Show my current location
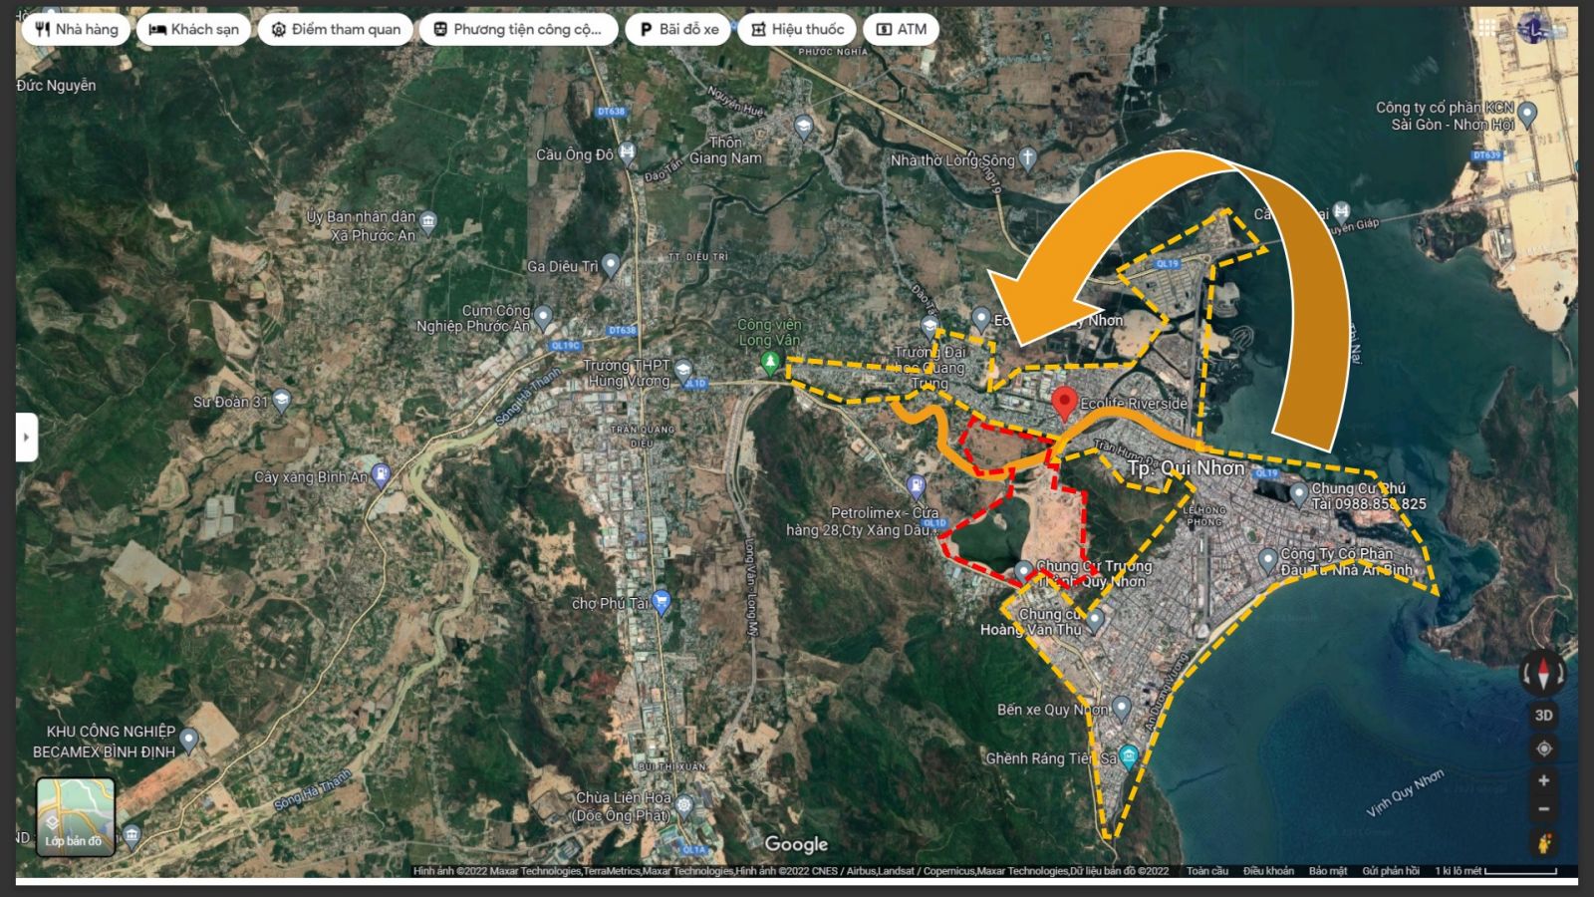Screen dimensions: 1594x897 coord(1543,748)
